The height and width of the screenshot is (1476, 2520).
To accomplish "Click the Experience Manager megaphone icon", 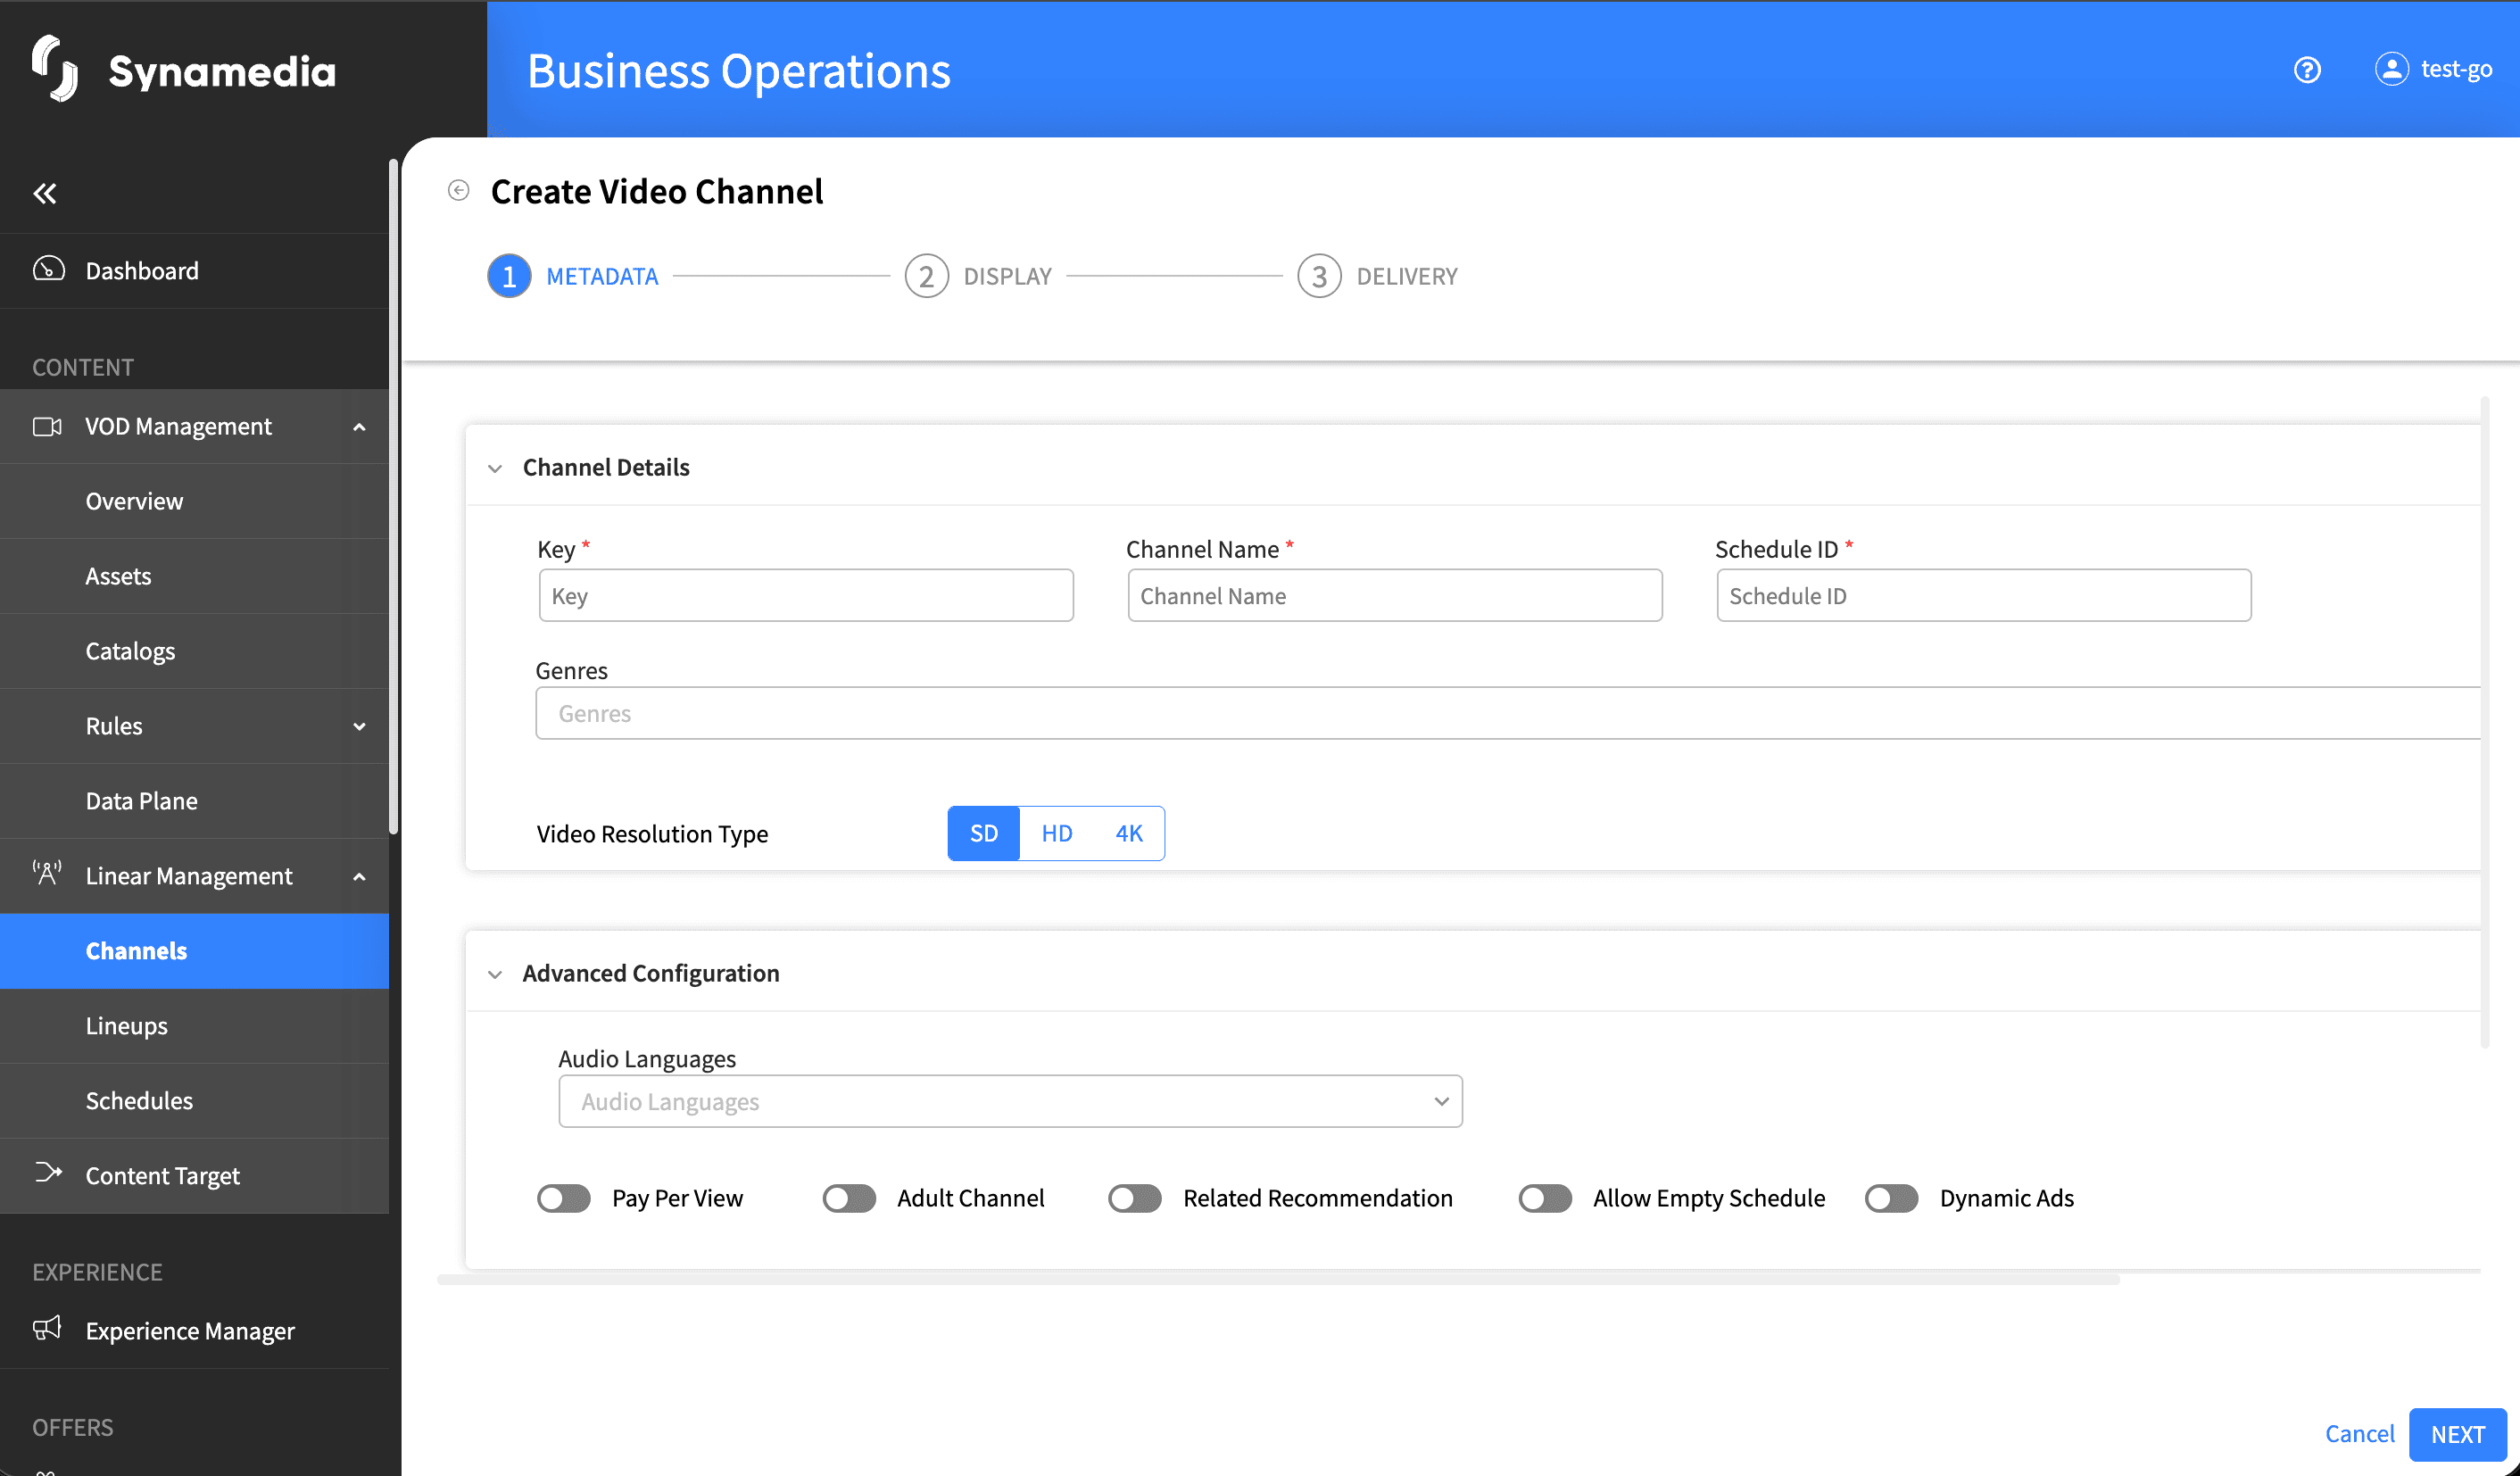I will (47, 1328).
